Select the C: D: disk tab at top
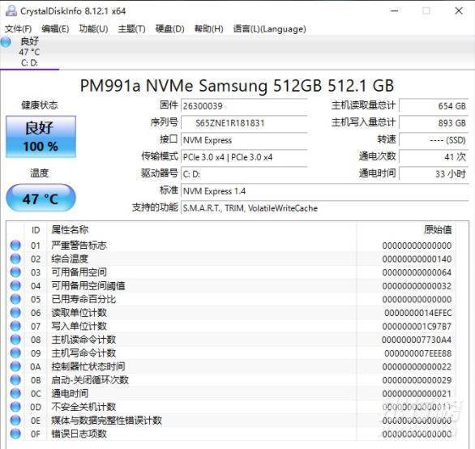 [x=29, y=52]
